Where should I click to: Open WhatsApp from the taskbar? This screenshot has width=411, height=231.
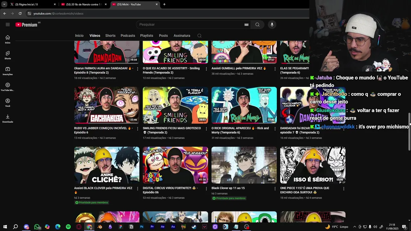tap(37, 227)
